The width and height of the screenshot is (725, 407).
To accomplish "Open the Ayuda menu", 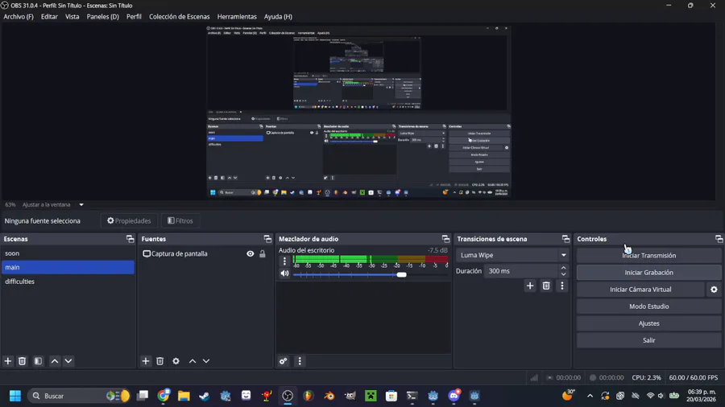I will click(x=278, y=17).
